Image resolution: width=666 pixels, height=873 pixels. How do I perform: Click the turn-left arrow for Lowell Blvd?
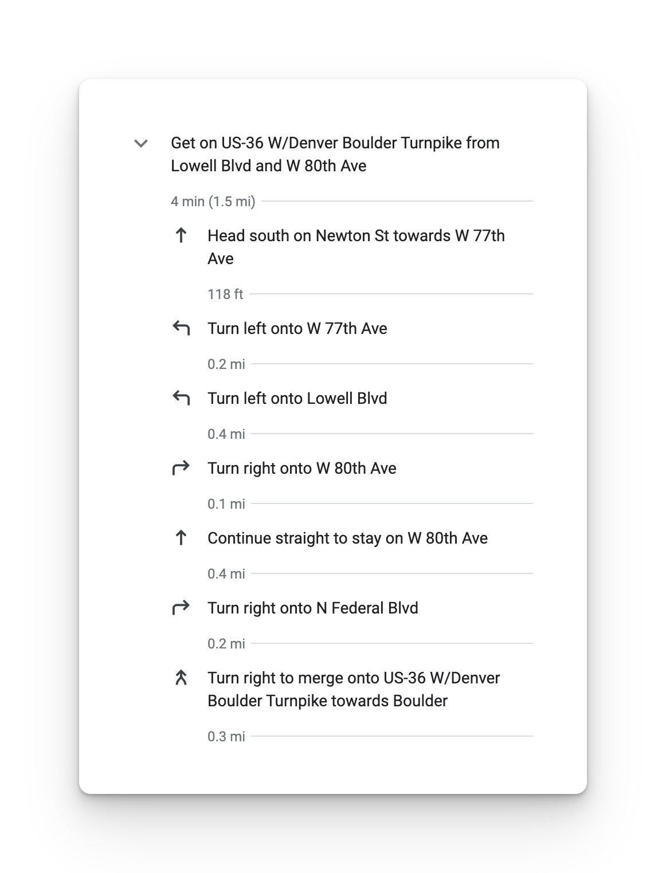pyautogui.click(x=181, y=398)
